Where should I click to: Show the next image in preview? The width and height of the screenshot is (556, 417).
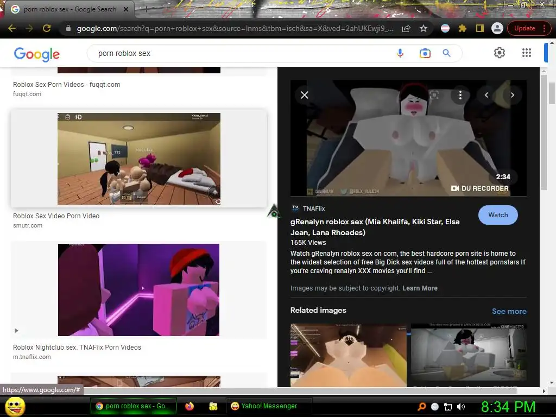(513, 95)
